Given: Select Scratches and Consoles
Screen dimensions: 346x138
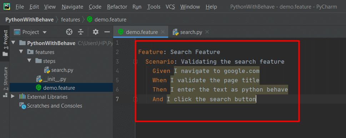Looking at the screenshot, I should 55,106.
